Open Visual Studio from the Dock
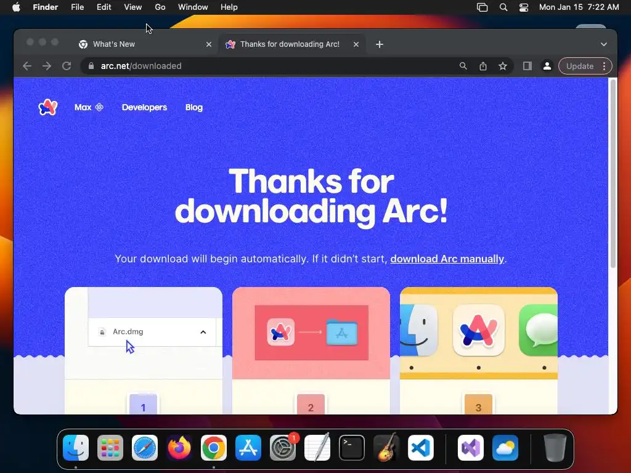The width and height of the screenshot is (631, 473). [471, 448]
